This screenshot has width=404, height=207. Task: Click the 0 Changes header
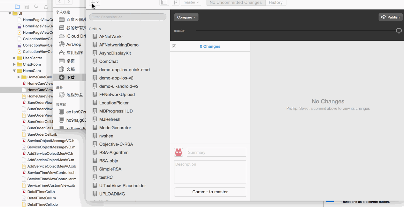click(210, 46)
